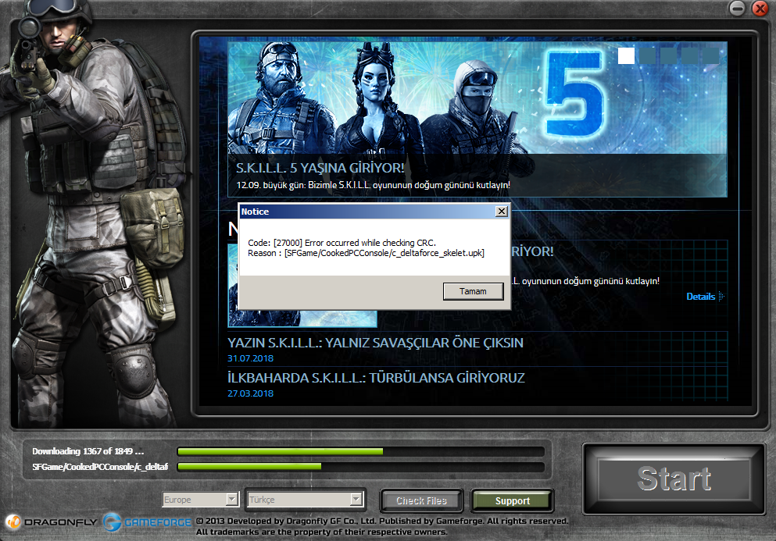Select the fifth banner slide indicator
Screen dimensions: 776x541
pos(710,55)
